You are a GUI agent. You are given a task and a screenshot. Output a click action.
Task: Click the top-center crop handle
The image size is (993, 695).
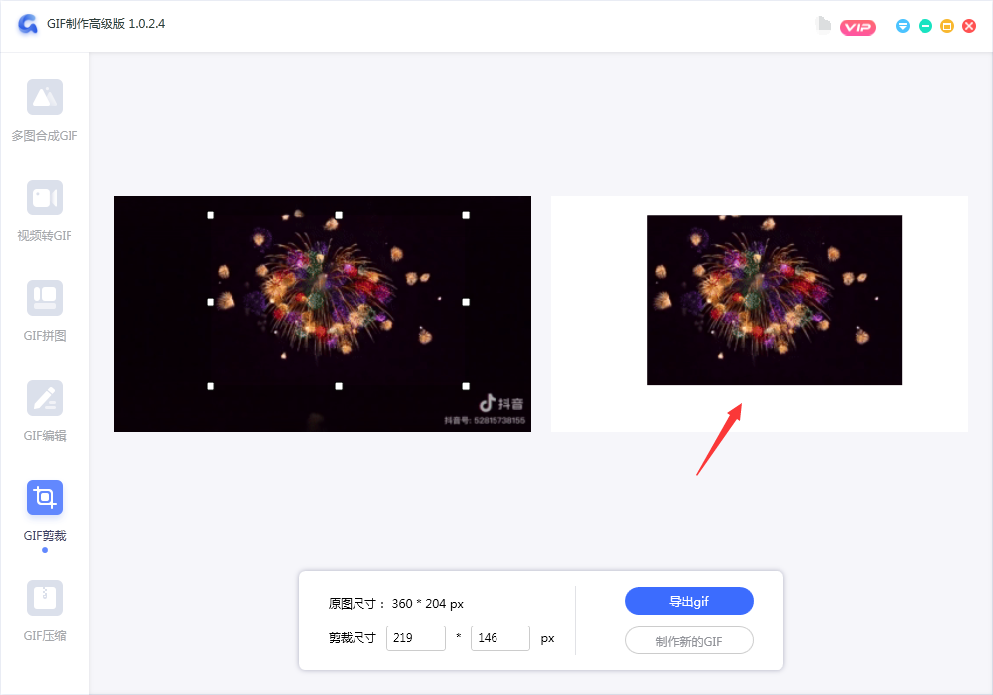coord(339,215)
